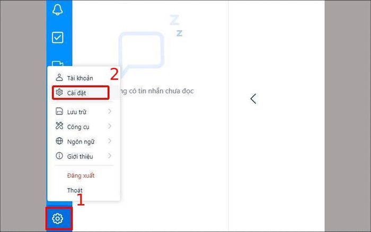Click Thoát to quit the app
The height and width of the screenshot is (232, 371).
75,190
